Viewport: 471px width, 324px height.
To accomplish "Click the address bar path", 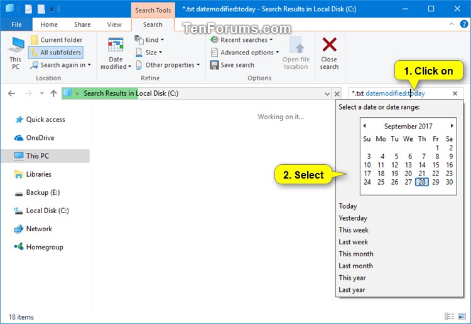I will [192, 93].
